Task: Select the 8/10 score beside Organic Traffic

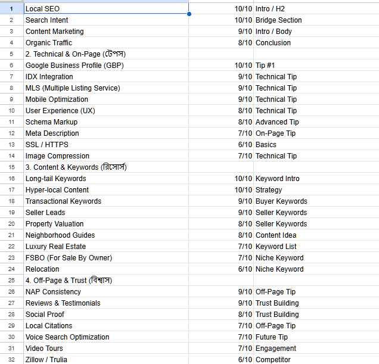Action: click(x=221, y=43)
